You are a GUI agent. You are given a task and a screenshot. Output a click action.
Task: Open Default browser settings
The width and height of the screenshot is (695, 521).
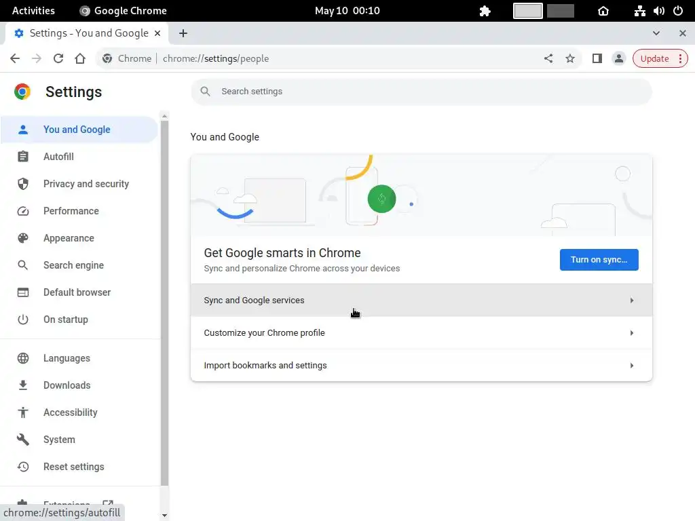tap(79, 292)
